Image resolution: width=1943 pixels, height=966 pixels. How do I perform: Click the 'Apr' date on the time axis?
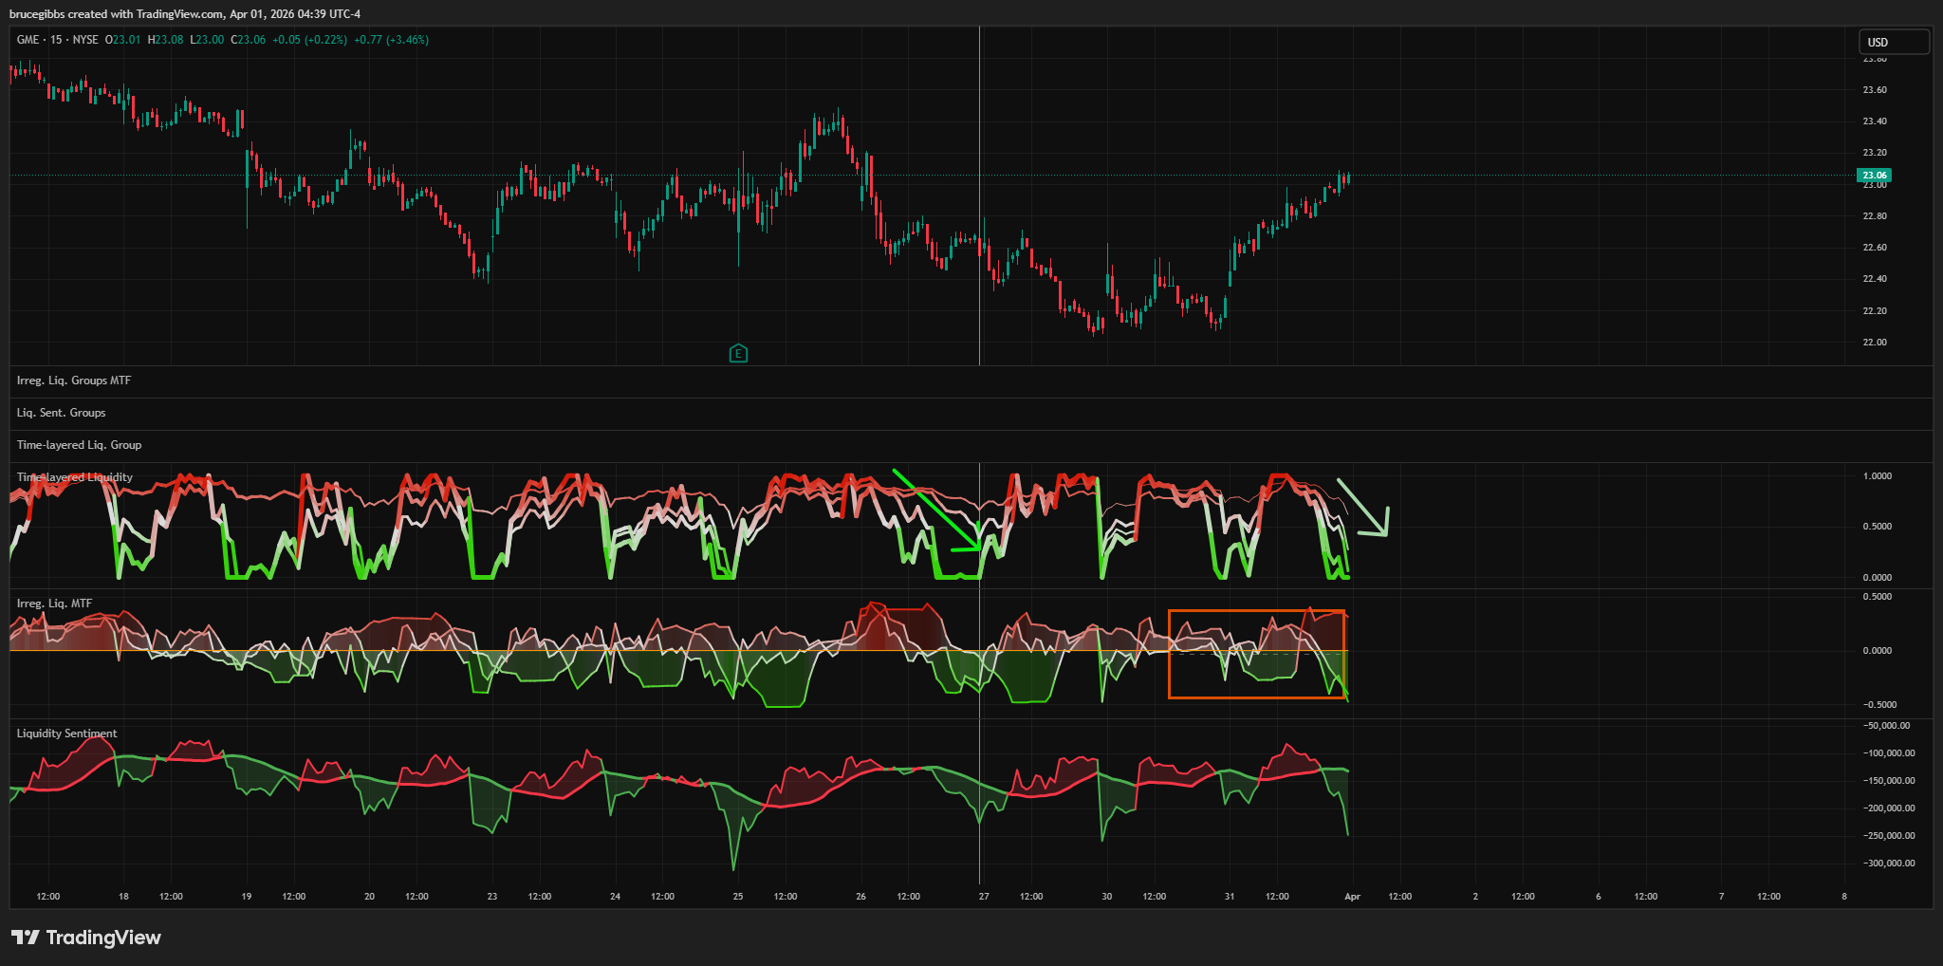[x=1352, y=897]
